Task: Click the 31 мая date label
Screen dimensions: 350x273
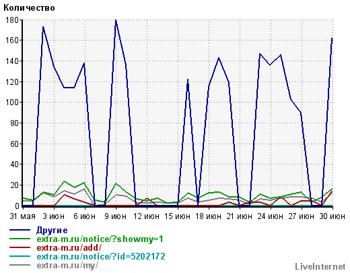Action: [23, 216]
